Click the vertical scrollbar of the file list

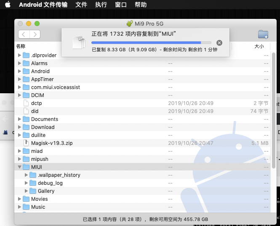click(274, 110)
